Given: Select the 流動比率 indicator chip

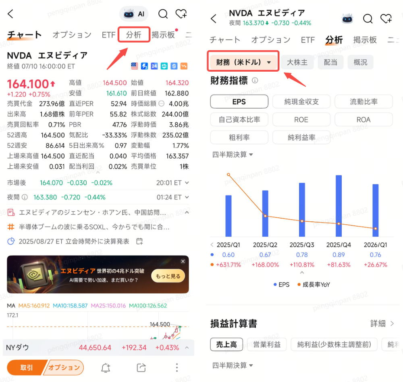Looking at the screenshot, I should [364, 102].
